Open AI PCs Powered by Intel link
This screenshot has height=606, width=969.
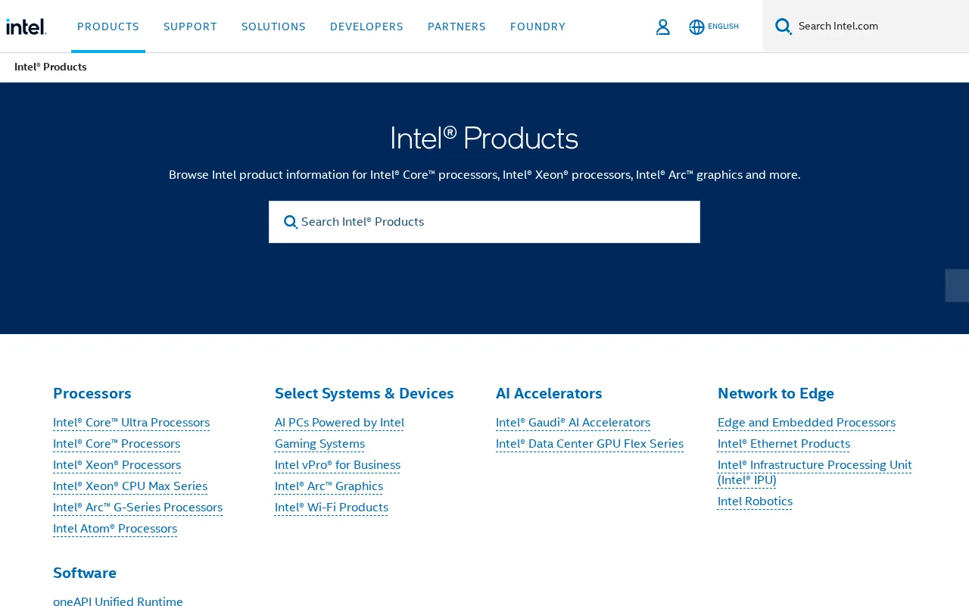(339, 423)
